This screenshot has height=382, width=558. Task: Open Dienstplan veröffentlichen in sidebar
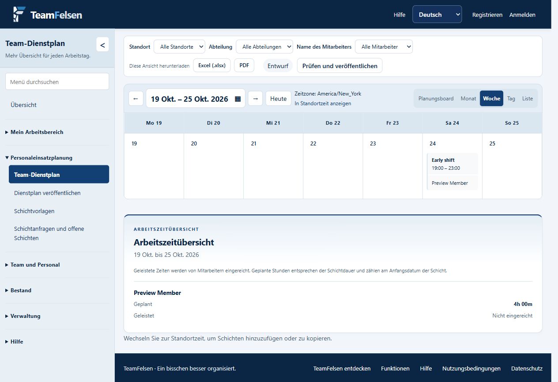(59, 193)
